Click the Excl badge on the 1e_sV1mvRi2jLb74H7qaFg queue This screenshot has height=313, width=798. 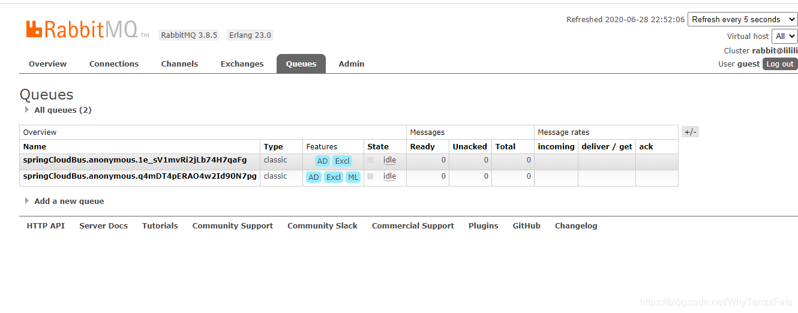342,161
